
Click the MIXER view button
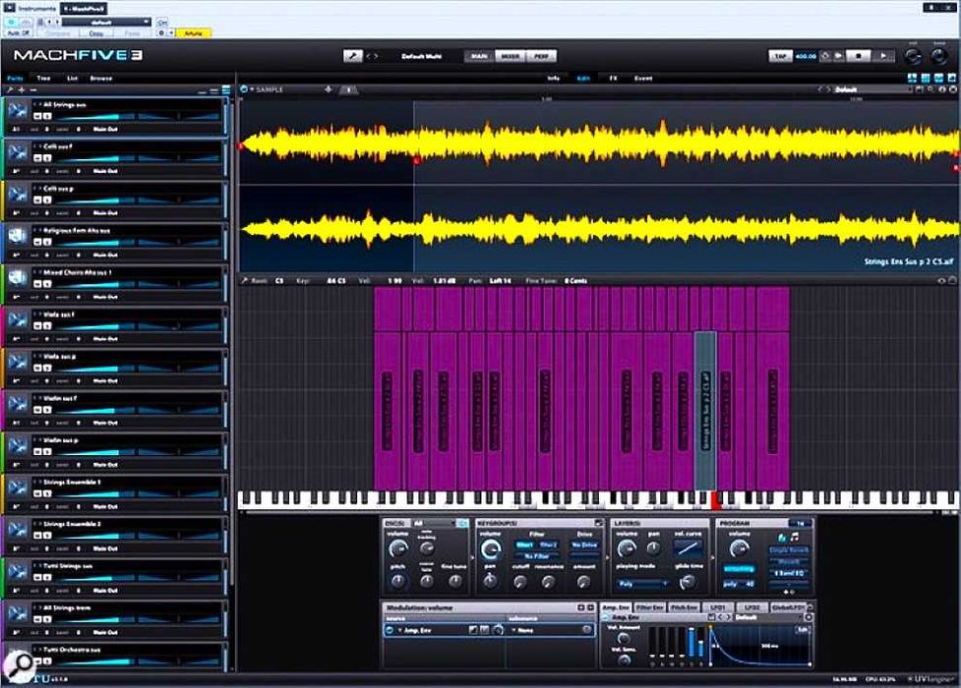click(x=510, y=56)
